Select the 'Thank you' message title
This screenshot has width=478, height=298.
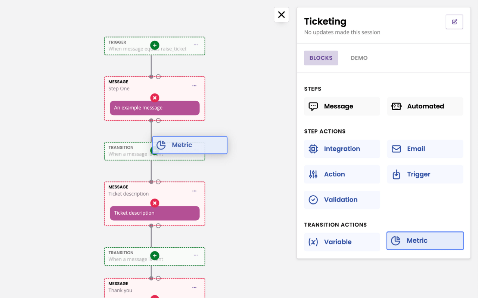[120, 290]
